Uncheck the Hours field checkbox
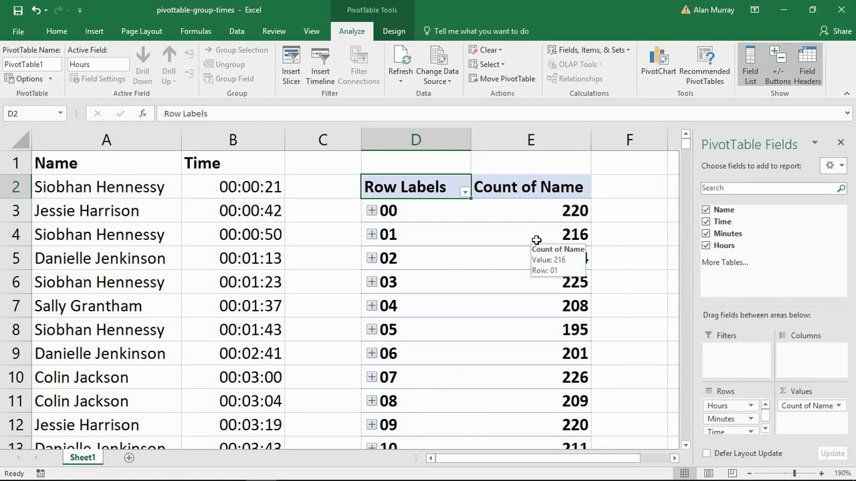Image resolution: width=856 pixels, height=481 pixels. pos(706,246)
